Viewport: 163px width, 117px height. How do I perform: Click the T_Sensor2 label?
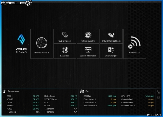(11, 112)
